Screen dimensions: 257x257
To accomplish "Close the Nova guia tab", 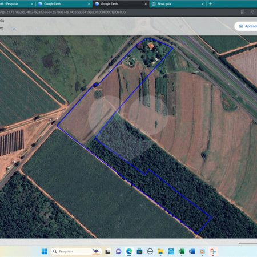I will coord(203,4).
